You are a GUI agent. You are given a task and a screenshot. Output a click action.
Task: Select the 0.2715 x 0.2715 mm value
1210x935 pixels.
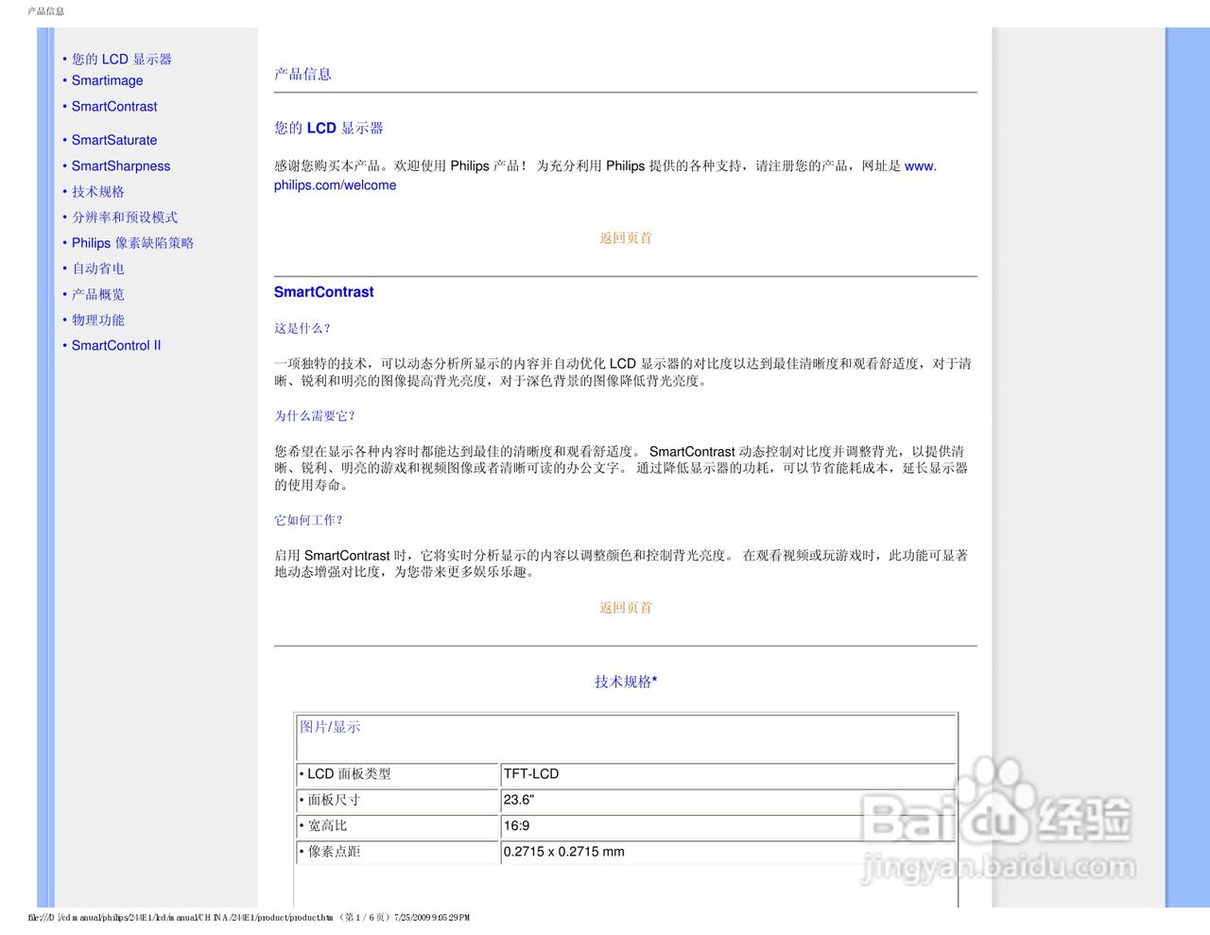563,852
